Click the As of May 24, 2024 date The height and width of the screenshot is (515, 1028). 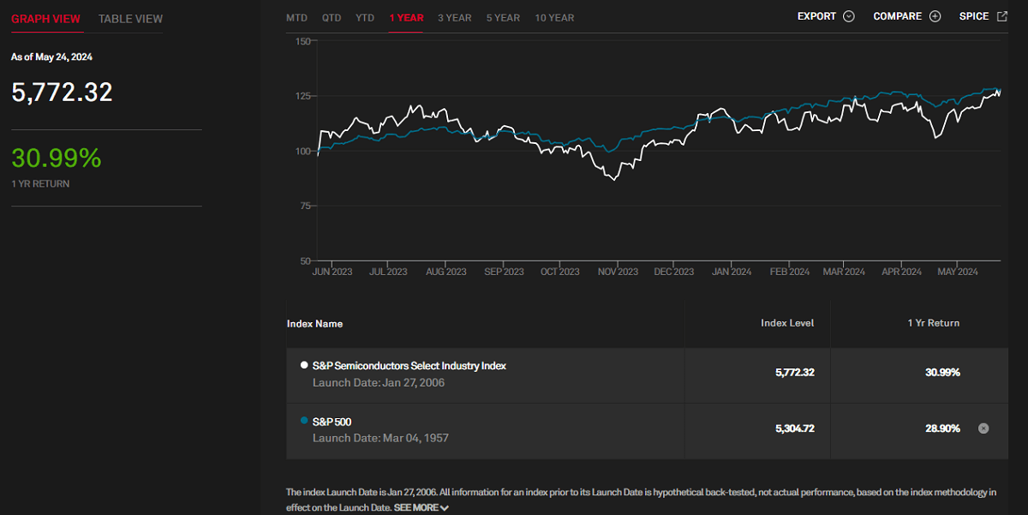pos(51,57)
